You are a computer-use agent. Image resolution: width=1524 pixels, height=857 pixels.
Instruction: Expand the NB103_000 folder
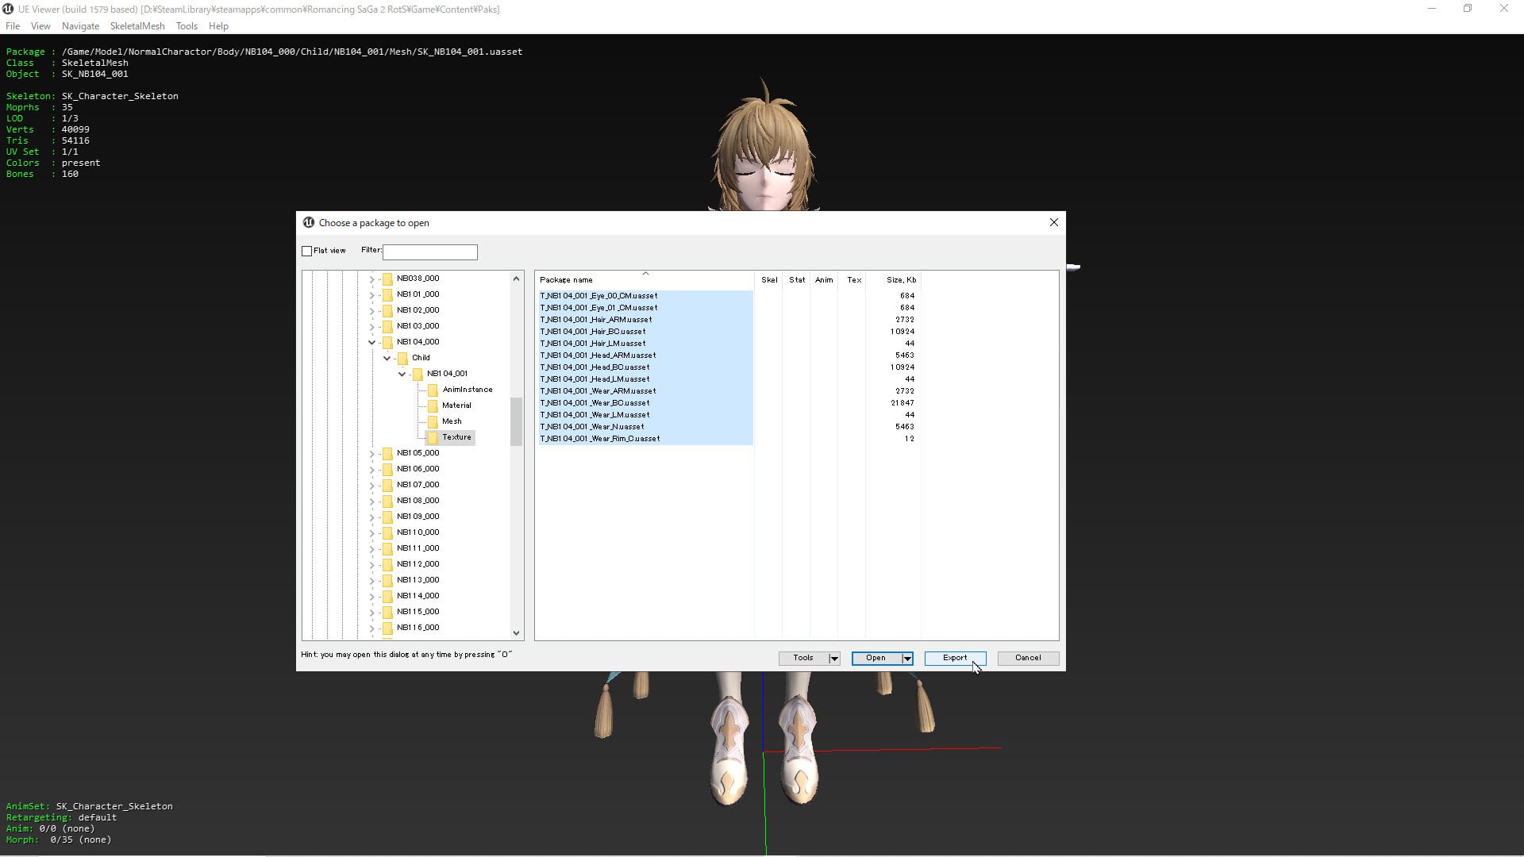point(371,326)
